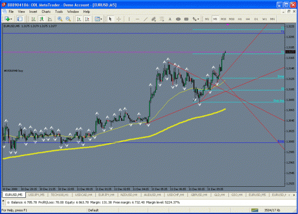Open the Charts menu
The width and height of the screenshot is (298, 214).
tap(46, 11)
